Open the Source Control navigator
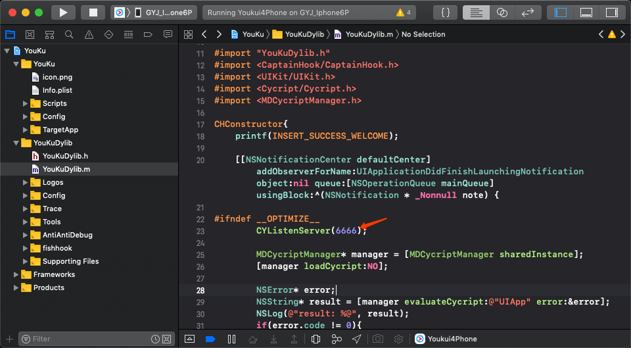 30,35
